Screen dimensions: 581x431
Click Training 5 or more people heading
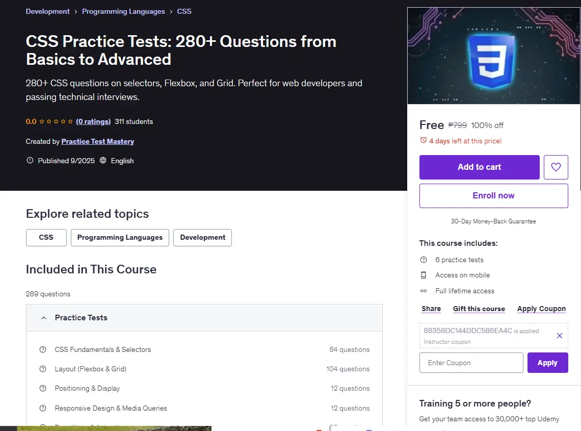[475, 403]
